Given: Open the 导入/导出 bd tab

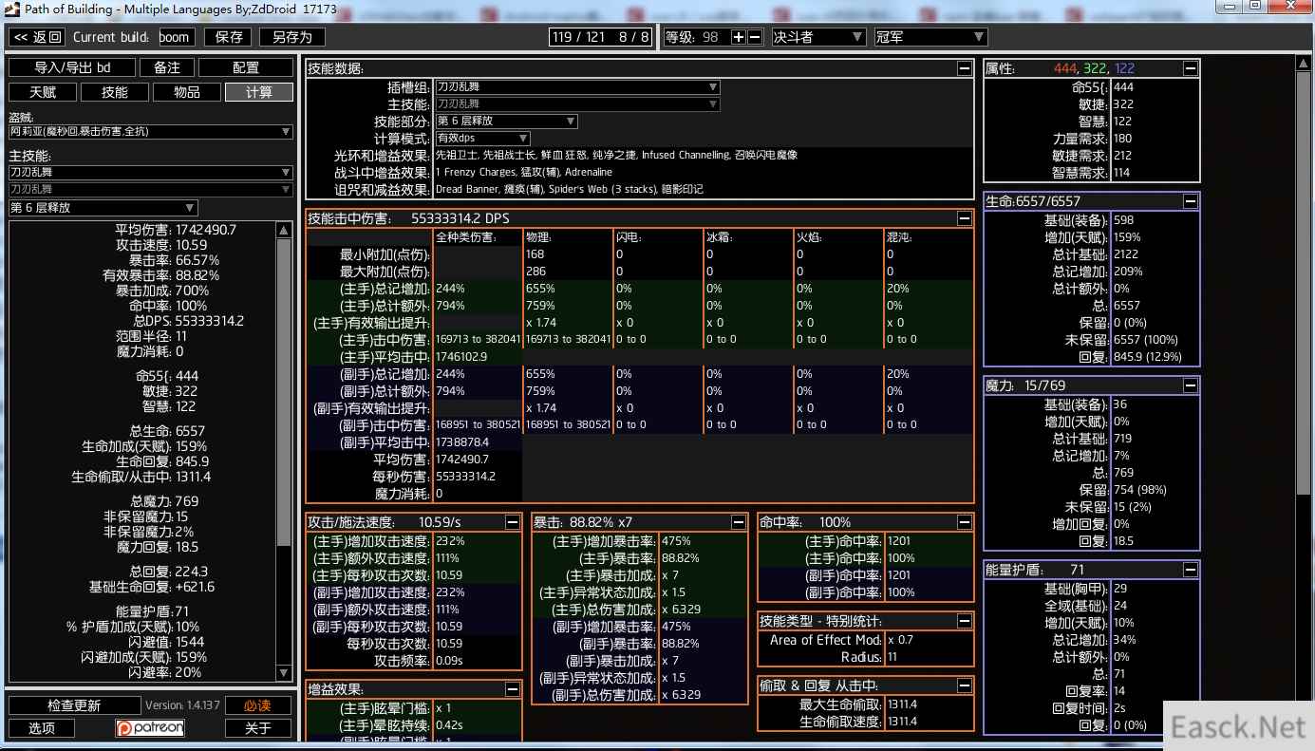Looking at the screenshot, I should [72, 67].
